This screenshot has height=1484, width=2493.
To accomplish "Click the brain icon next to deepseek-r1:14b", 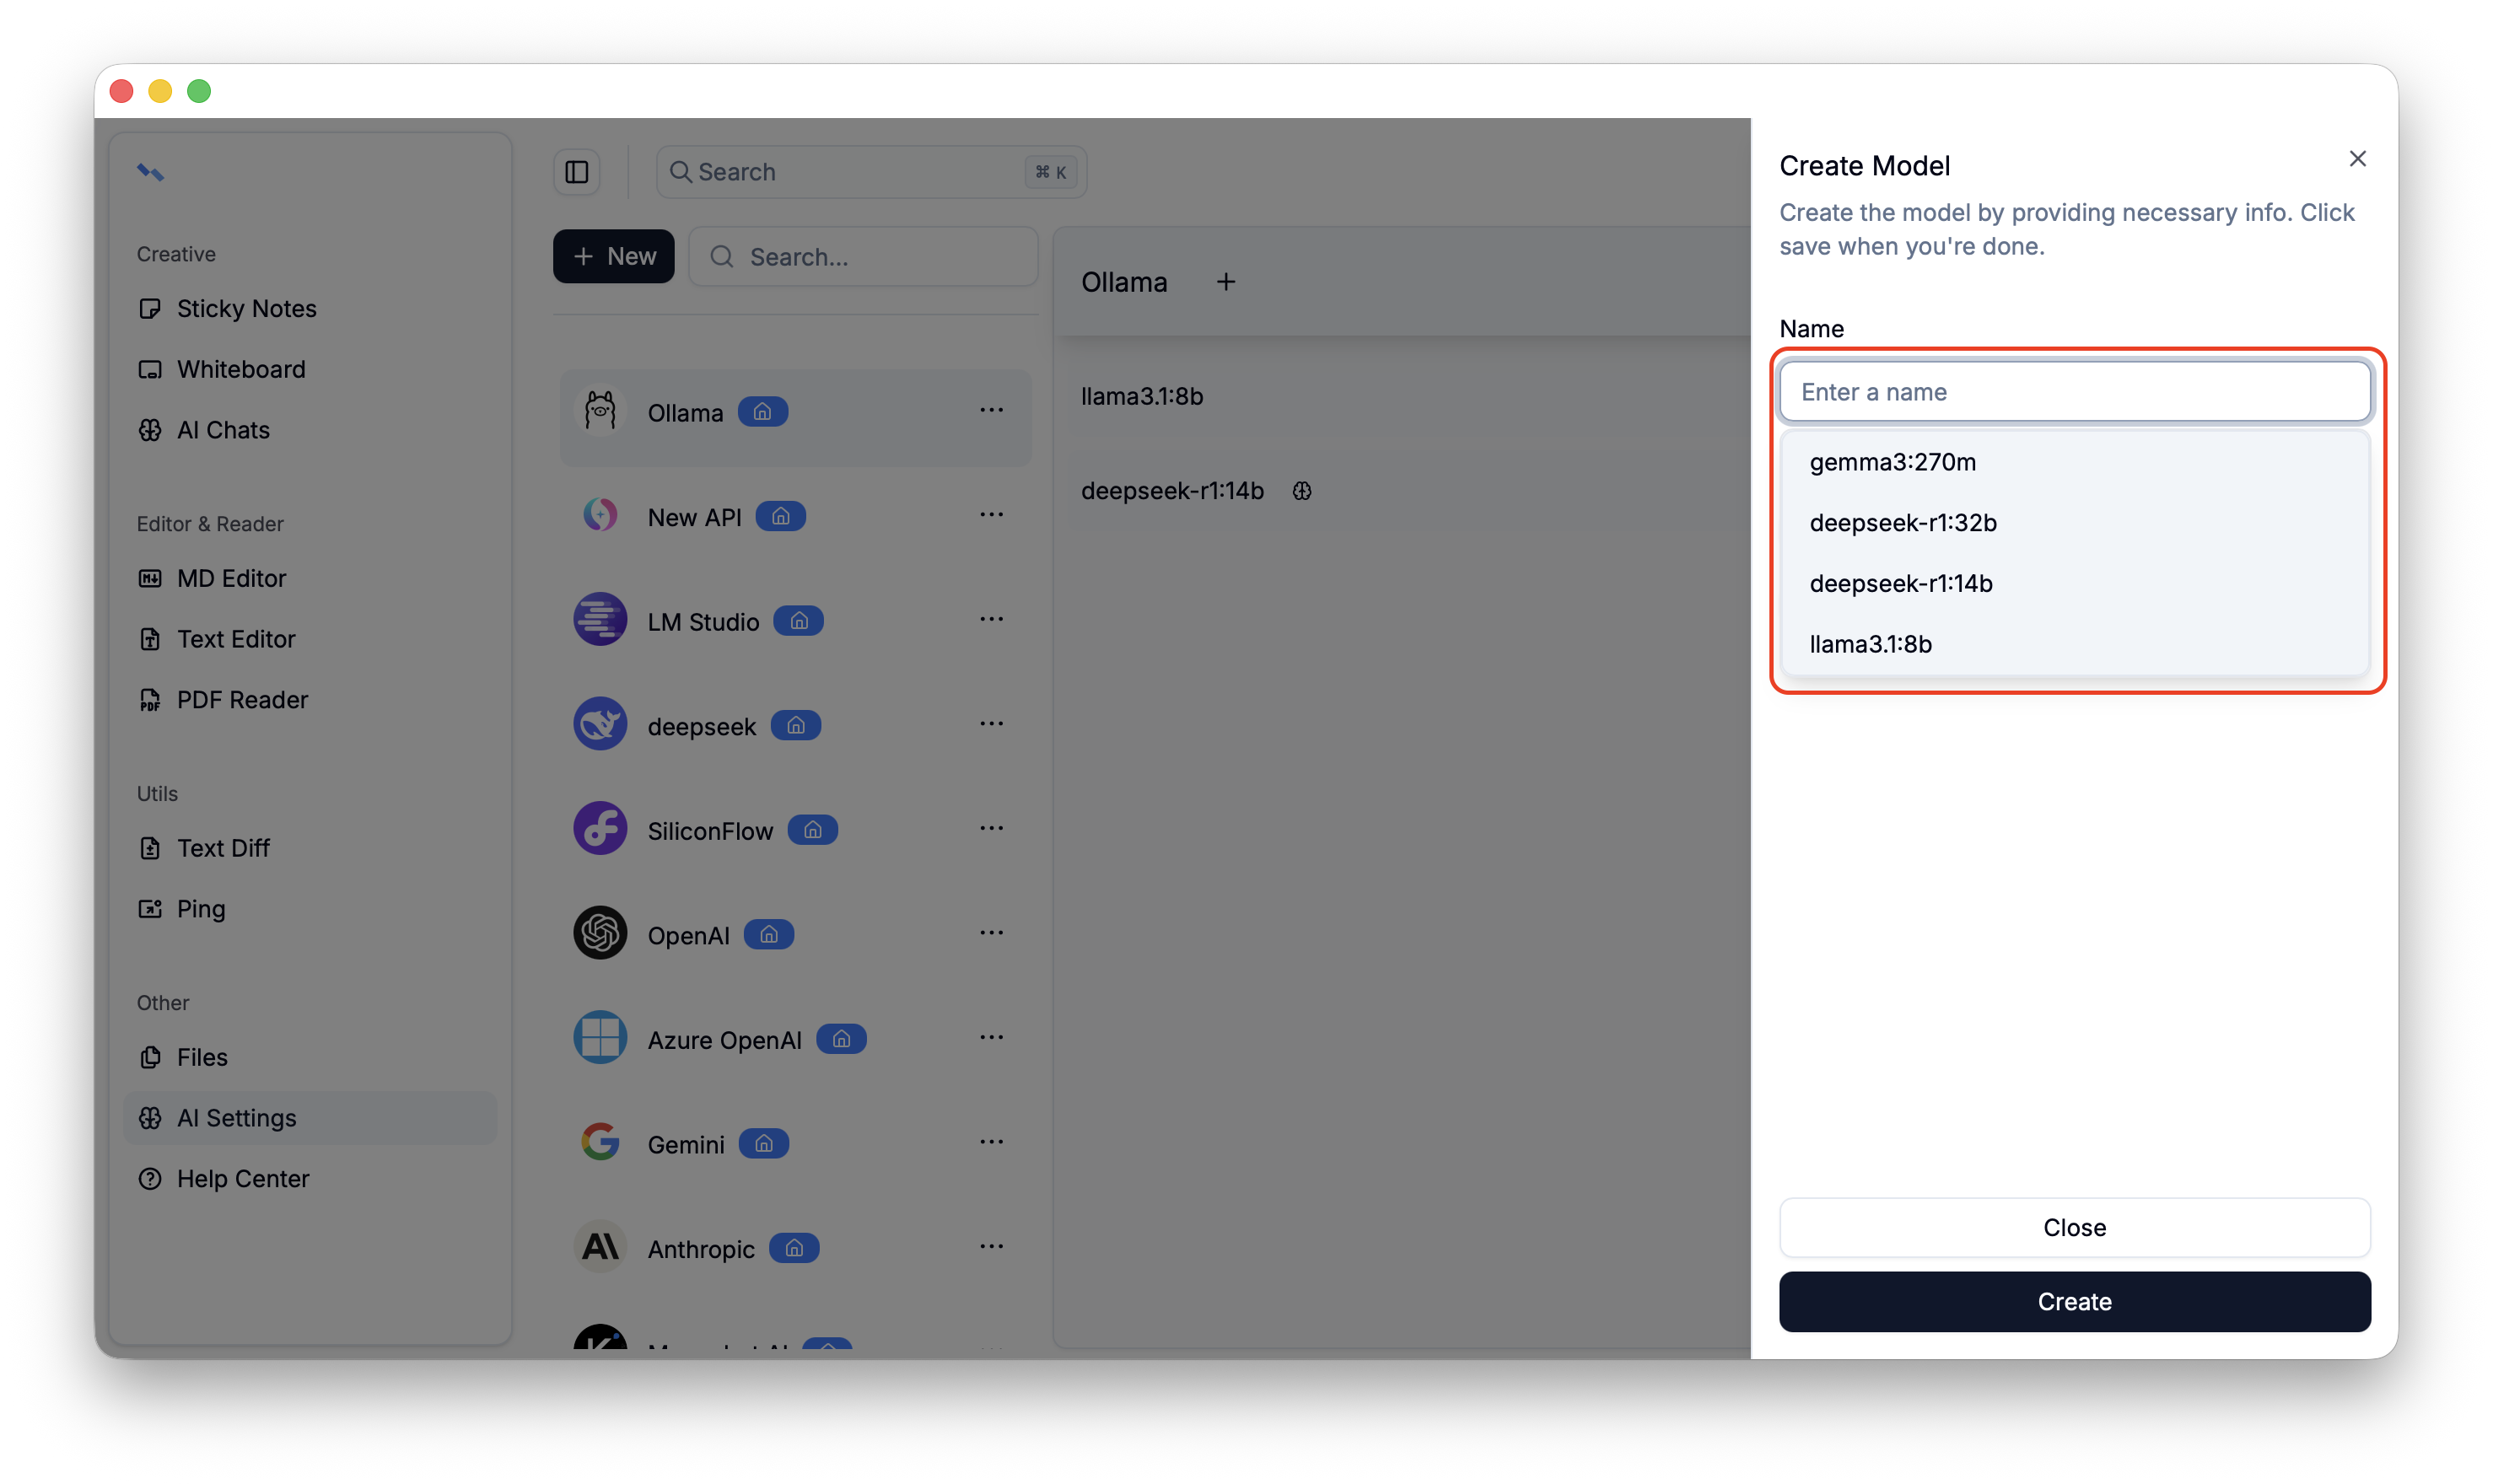I will (x=1301, y=491).
